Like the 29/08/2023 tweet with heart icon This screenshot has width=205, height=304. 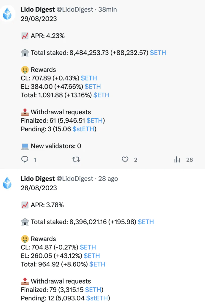point(125,159)
